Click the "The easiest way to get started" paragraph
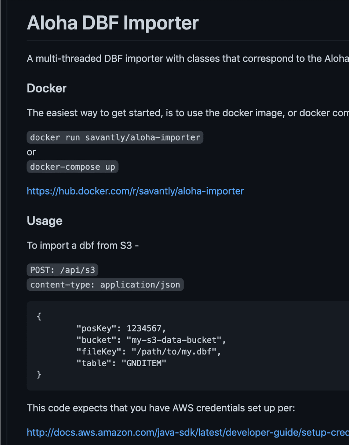 [x=188, y=113]
